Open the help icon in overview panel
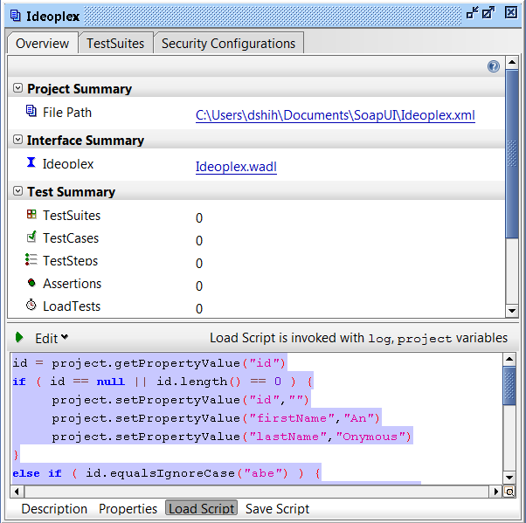The image size is (526, 523). click(x=494, y=66)
